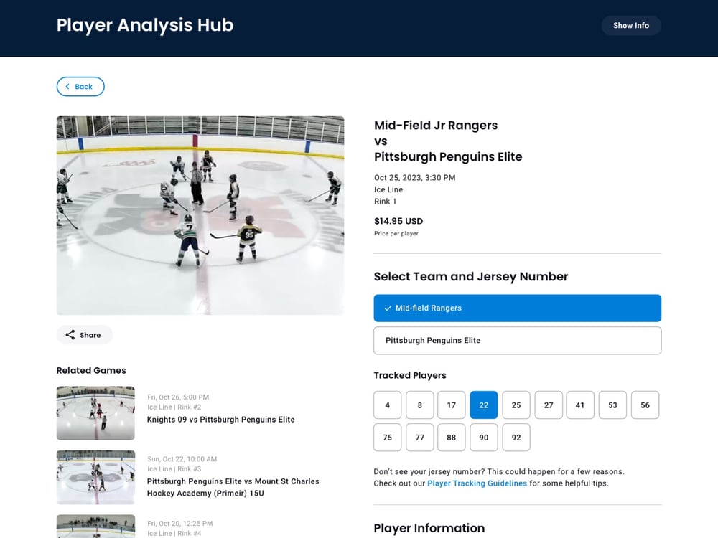
Task: Click the Fri, Oct 26, 5:00 PM text
Action: (x=178, y=397)
